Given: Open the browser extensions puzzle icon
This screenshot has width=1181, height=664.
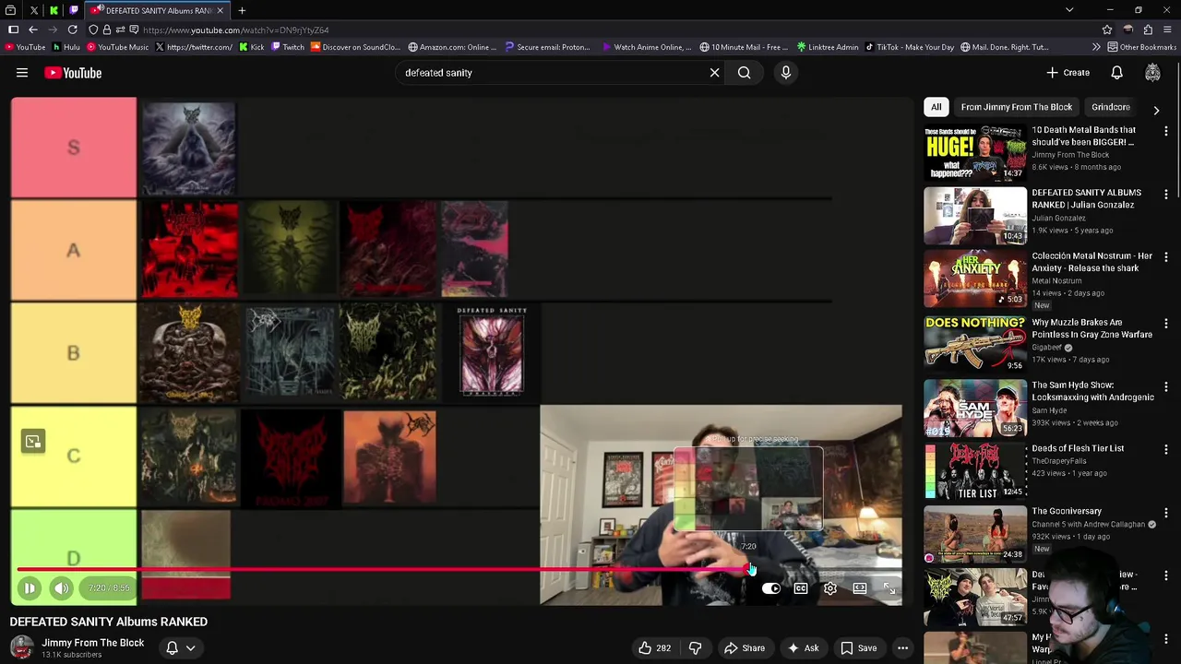Looking at the screenshot, I should pos(1148,30).
